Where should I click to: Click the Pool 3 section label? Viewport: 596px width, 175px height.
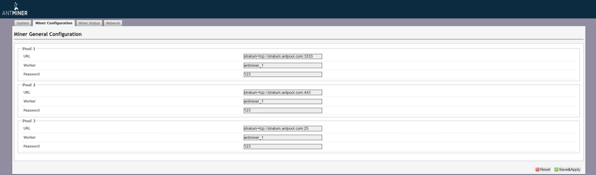tap(29, 121)
